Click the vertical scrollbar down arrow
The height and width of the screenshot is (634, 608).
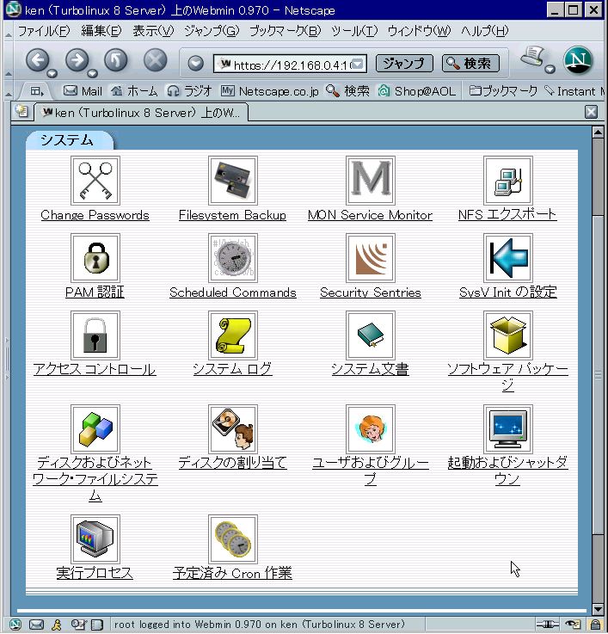click(x=598, y=608)
